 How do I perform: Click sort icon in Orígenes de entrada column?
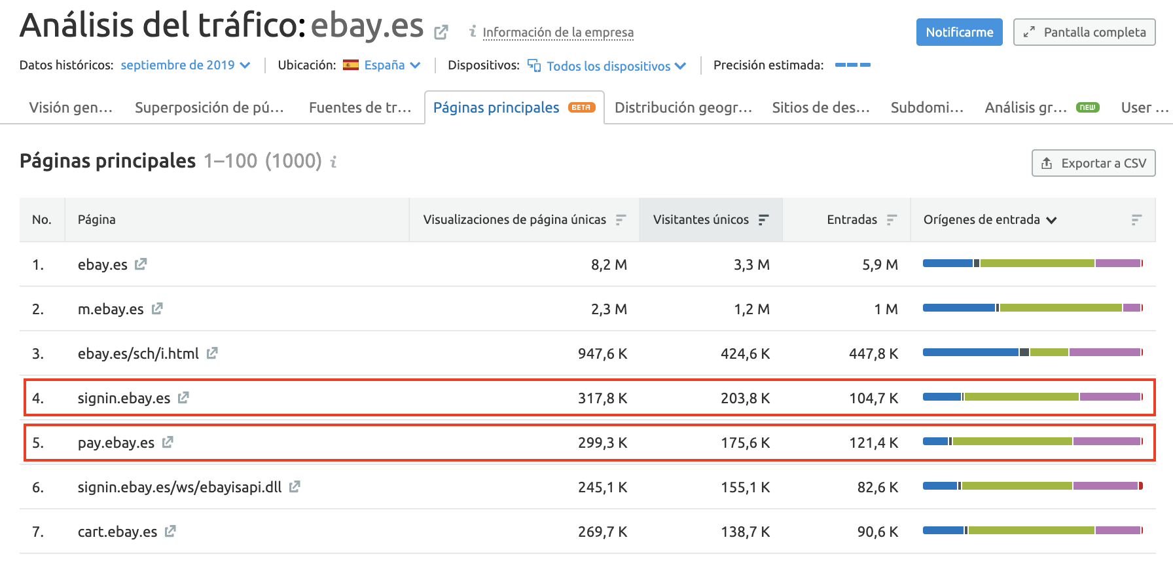1136,220
